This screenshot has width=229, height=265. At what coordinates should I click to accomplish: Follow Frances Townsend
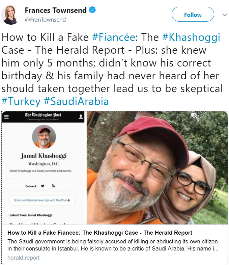[193, 15]
